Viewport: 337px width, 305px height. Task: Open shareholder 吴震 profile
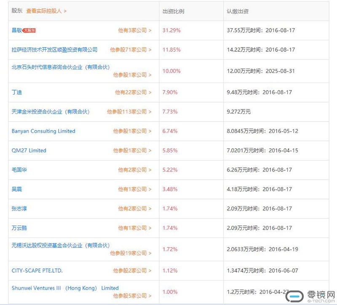click(x=16, y=189)
